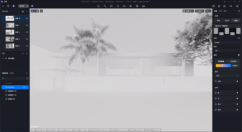
Task: Click the lock icon on the 5.14.skp row
Action: [x=24, y=87]
